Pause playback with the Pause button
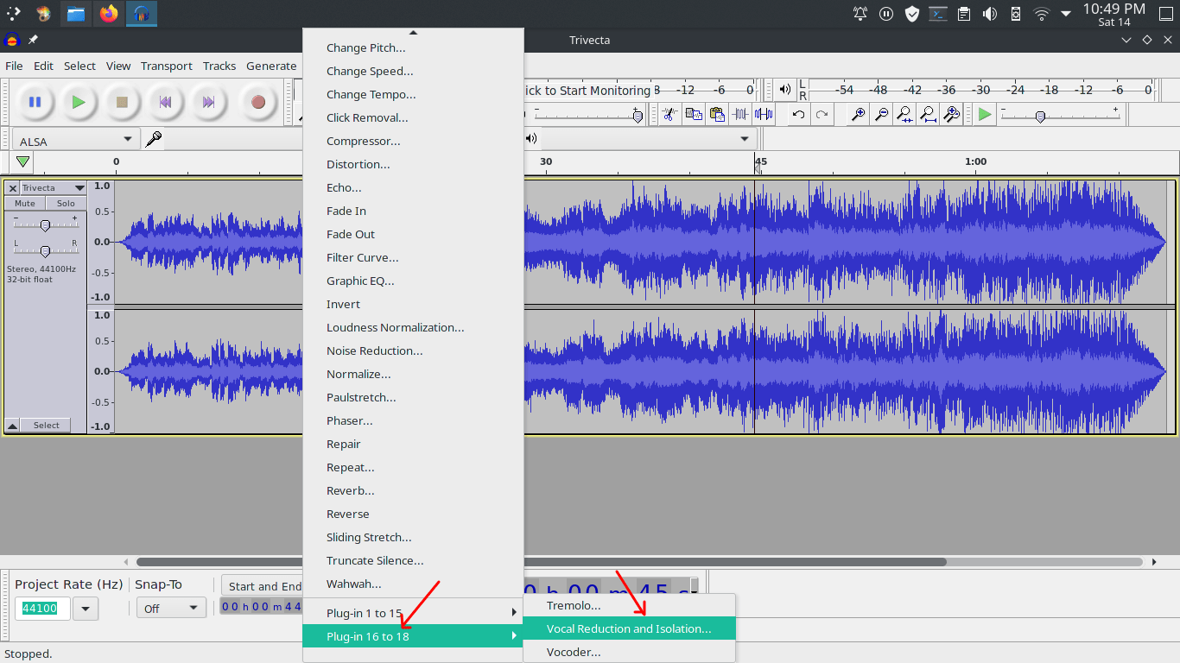 [35, 102]
